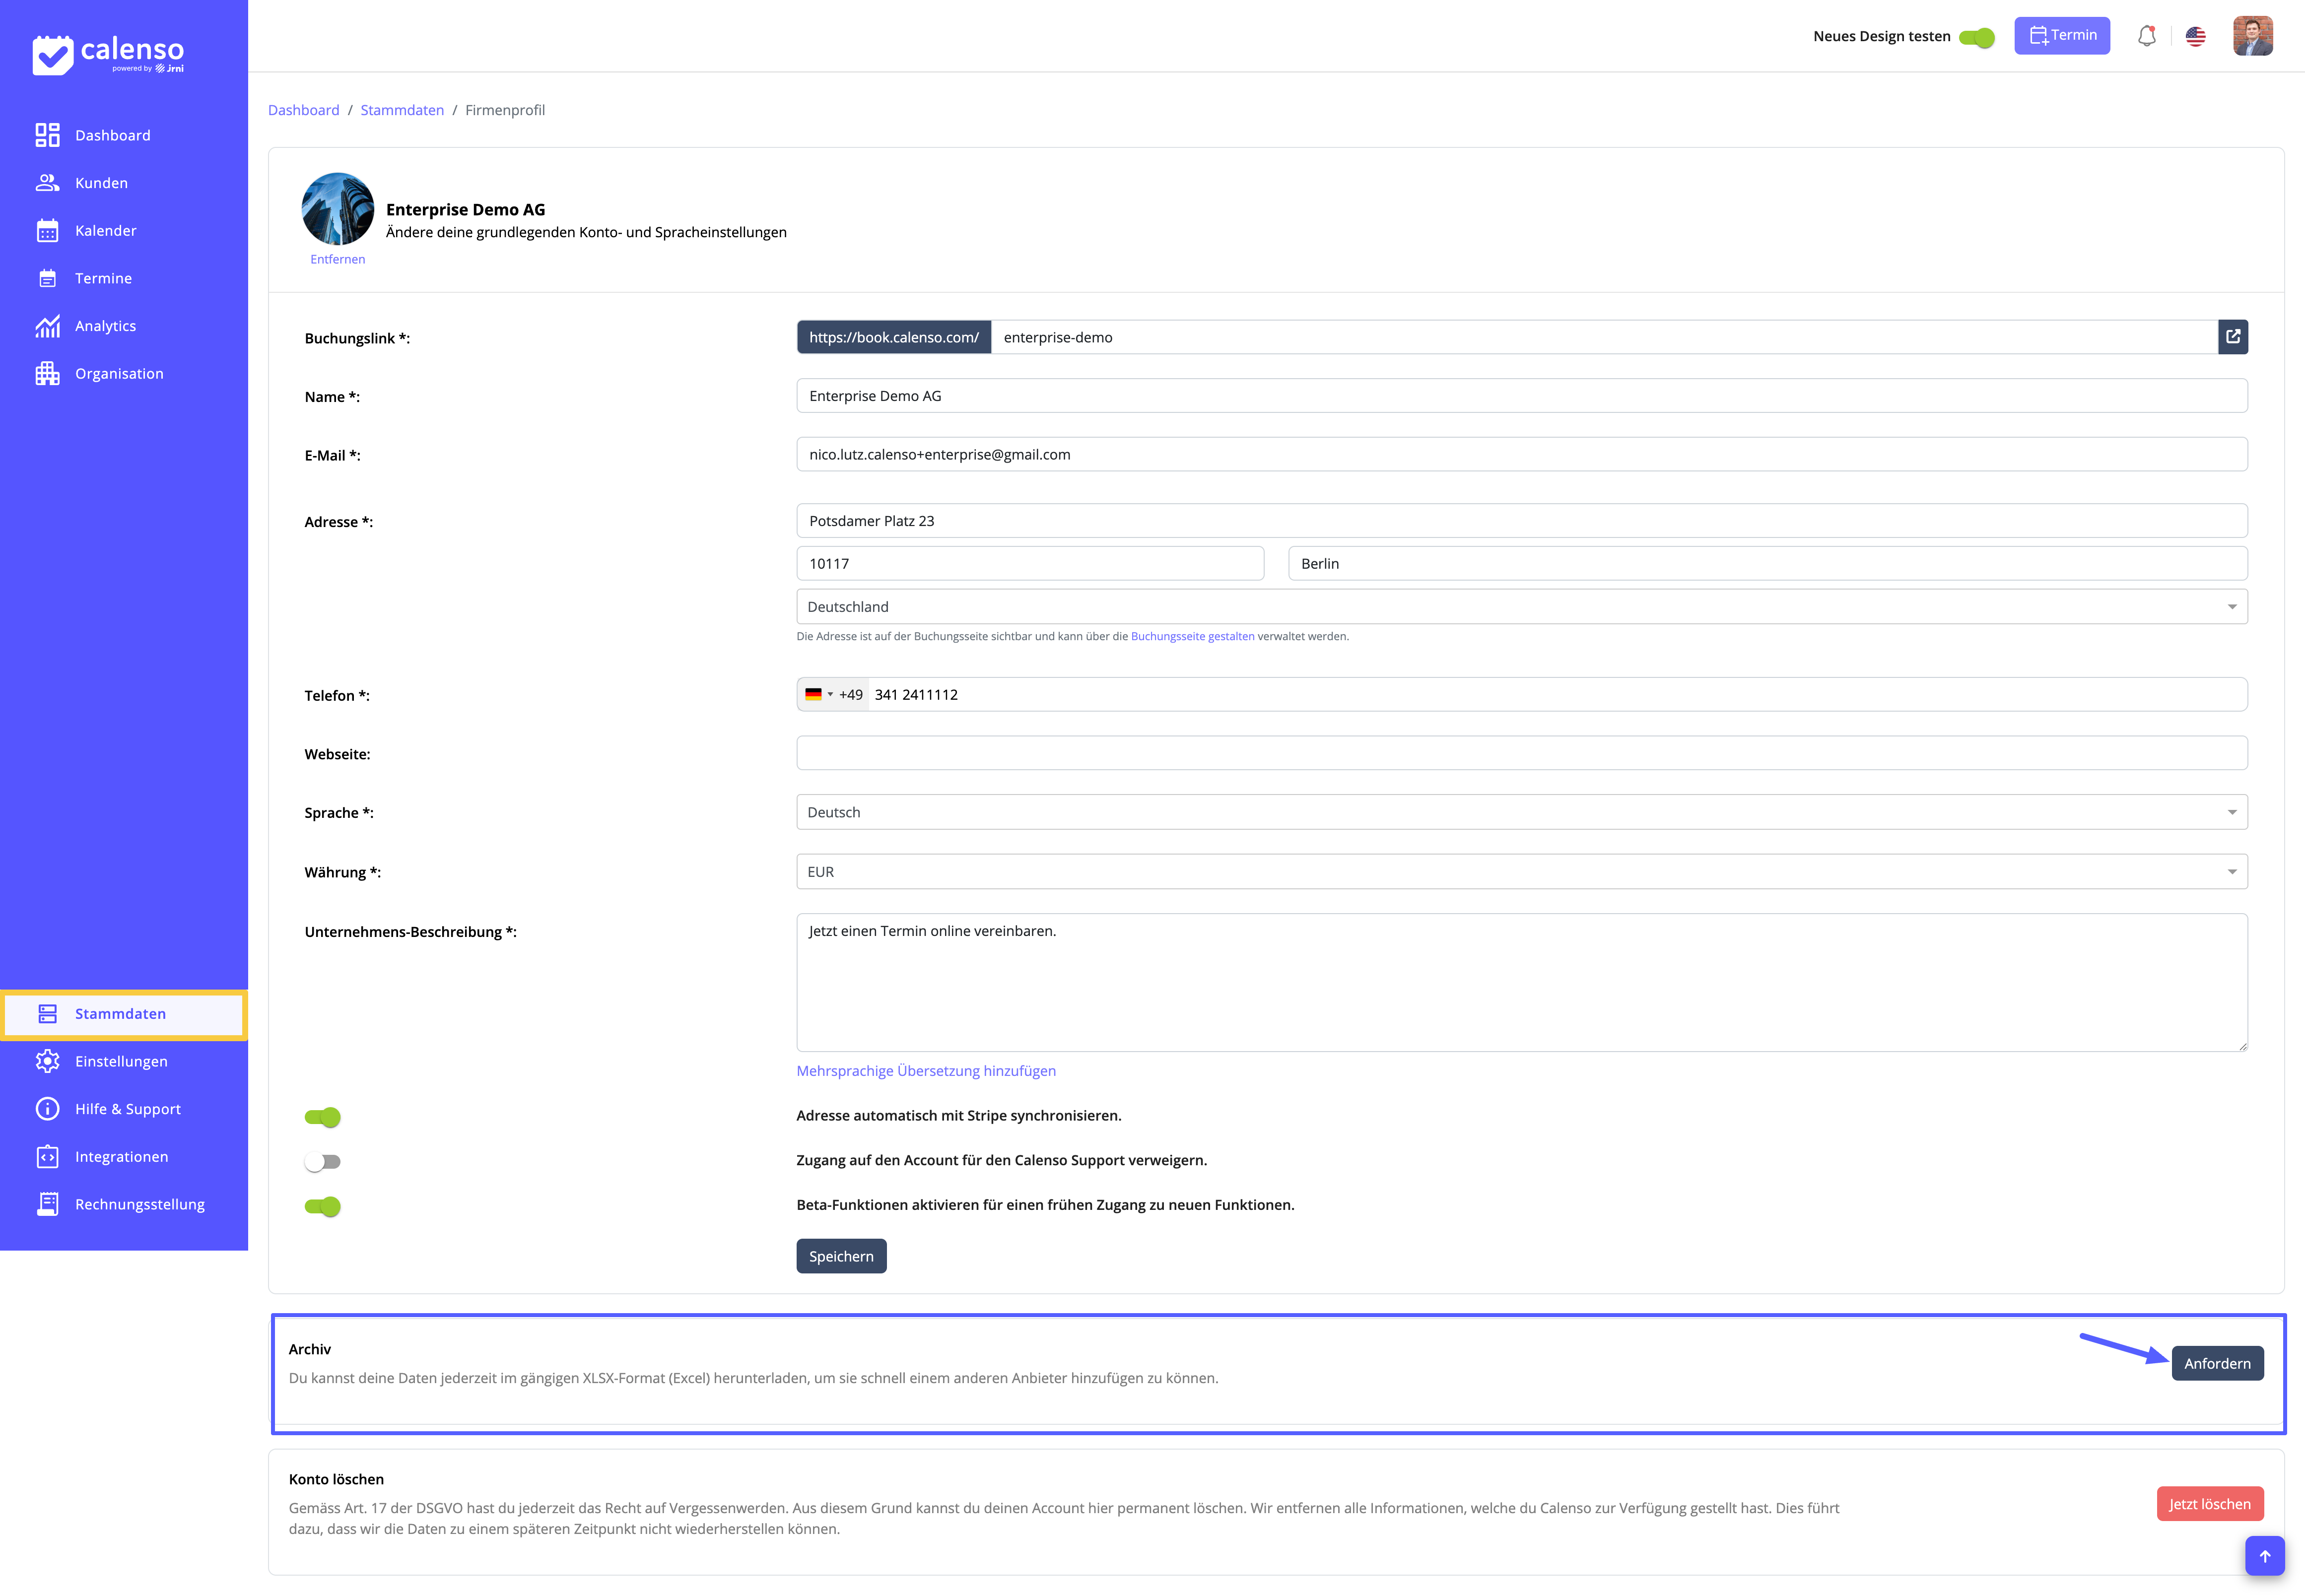2305x1596 pixels.
Task: Click booking link slug field
Action: pyautogui.click(x=1604, y=338)
